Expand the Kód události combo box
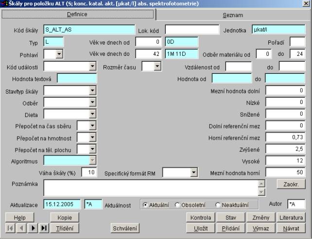This screenshot has height=239, width=312. (92, 66)
